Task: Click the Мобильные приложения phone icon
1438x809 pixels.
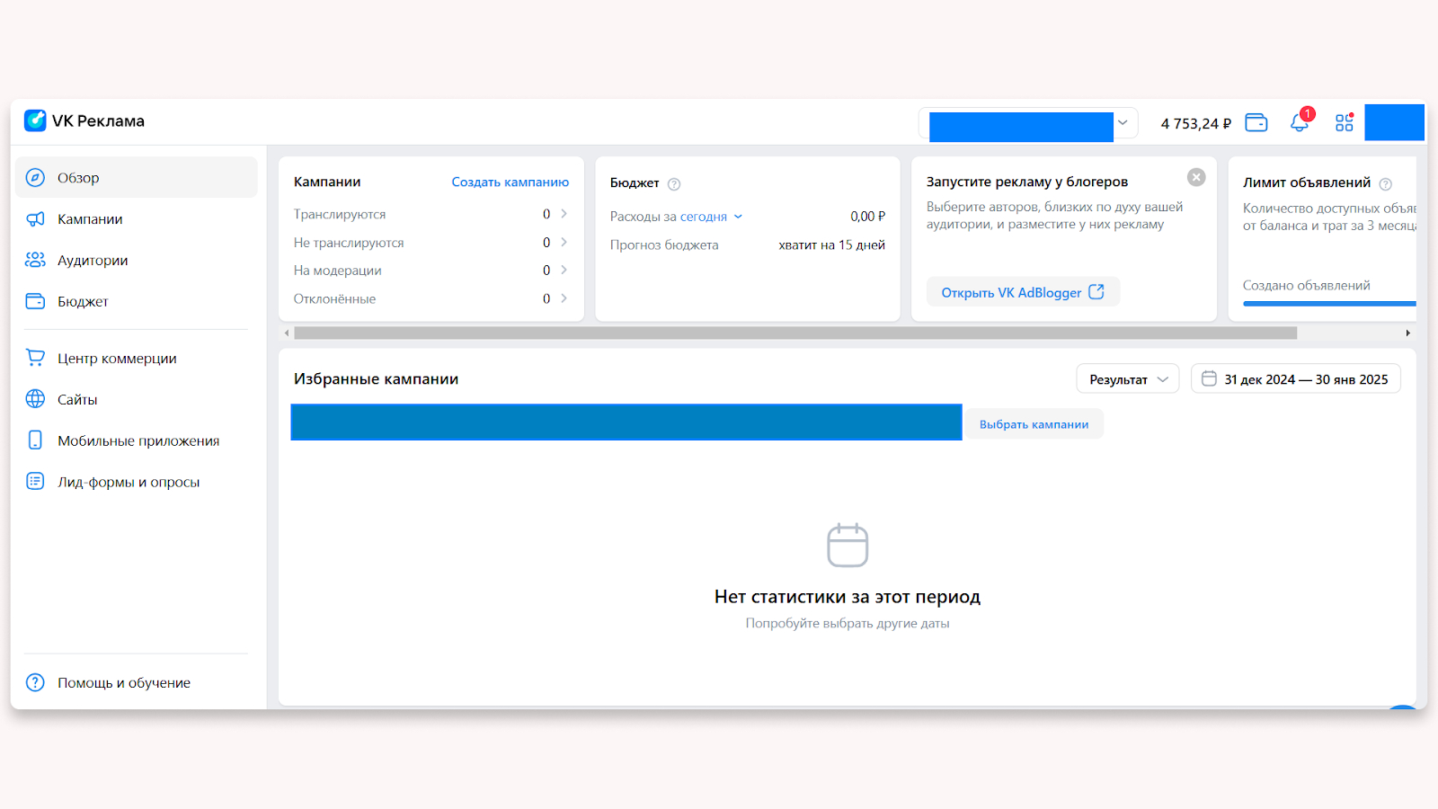Action: [35, 440]
